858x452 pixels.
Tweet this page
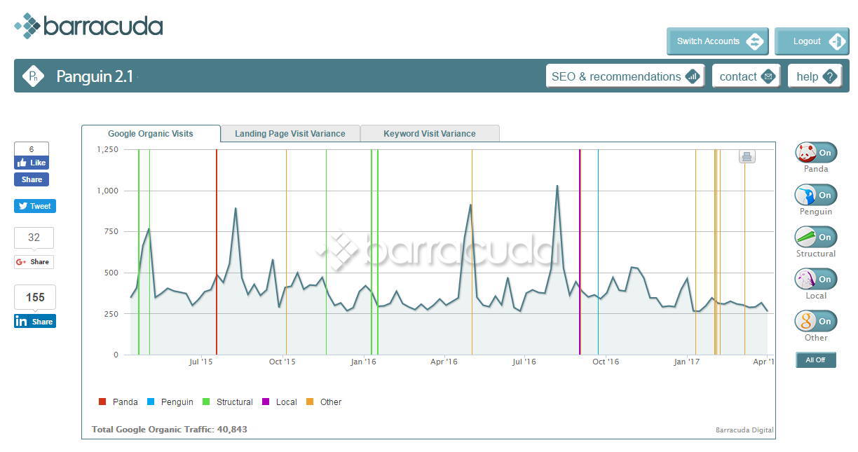(35, 206)
